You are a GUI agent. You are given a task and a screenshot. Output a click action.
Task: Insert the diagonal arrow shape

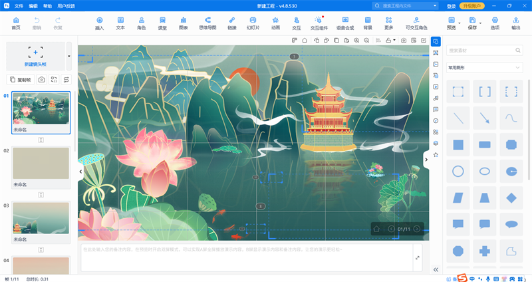click(485, 118)
